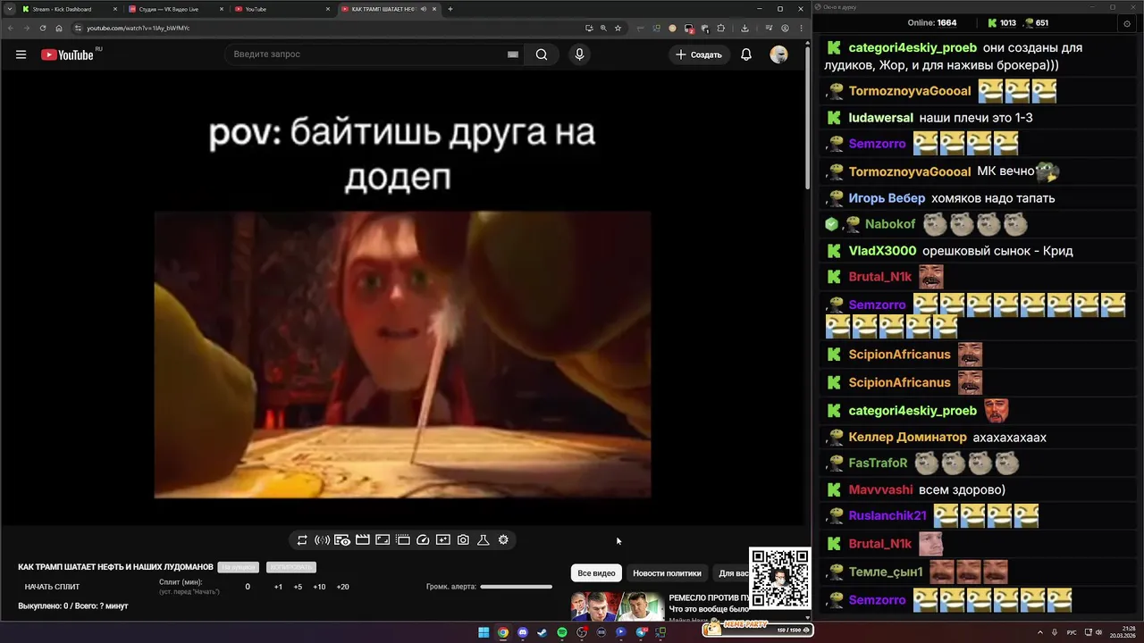Add +1 minute to split

tap(278, 587)
